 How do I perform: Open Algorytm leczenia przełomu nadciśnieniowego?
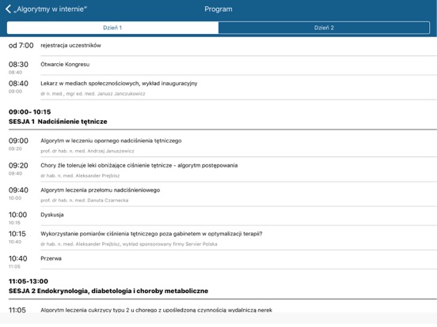(101, 190)
